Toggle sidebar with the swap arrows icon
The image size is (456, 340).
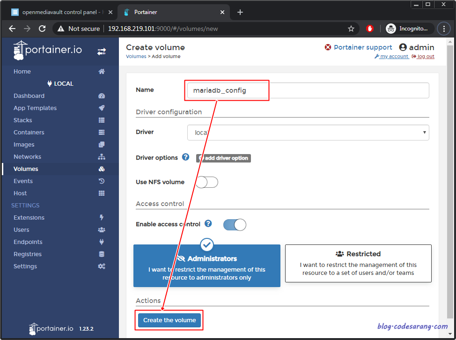coord(102,52)
